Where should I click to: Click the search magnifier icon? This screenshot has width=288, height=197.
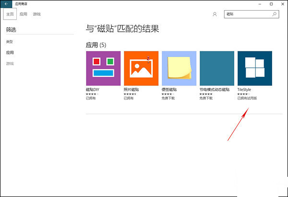[x=274, y=14]
